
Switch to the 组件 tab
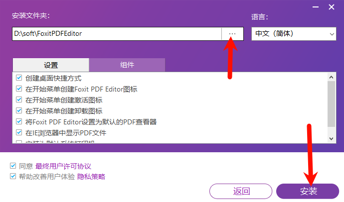tap(127, 65)
